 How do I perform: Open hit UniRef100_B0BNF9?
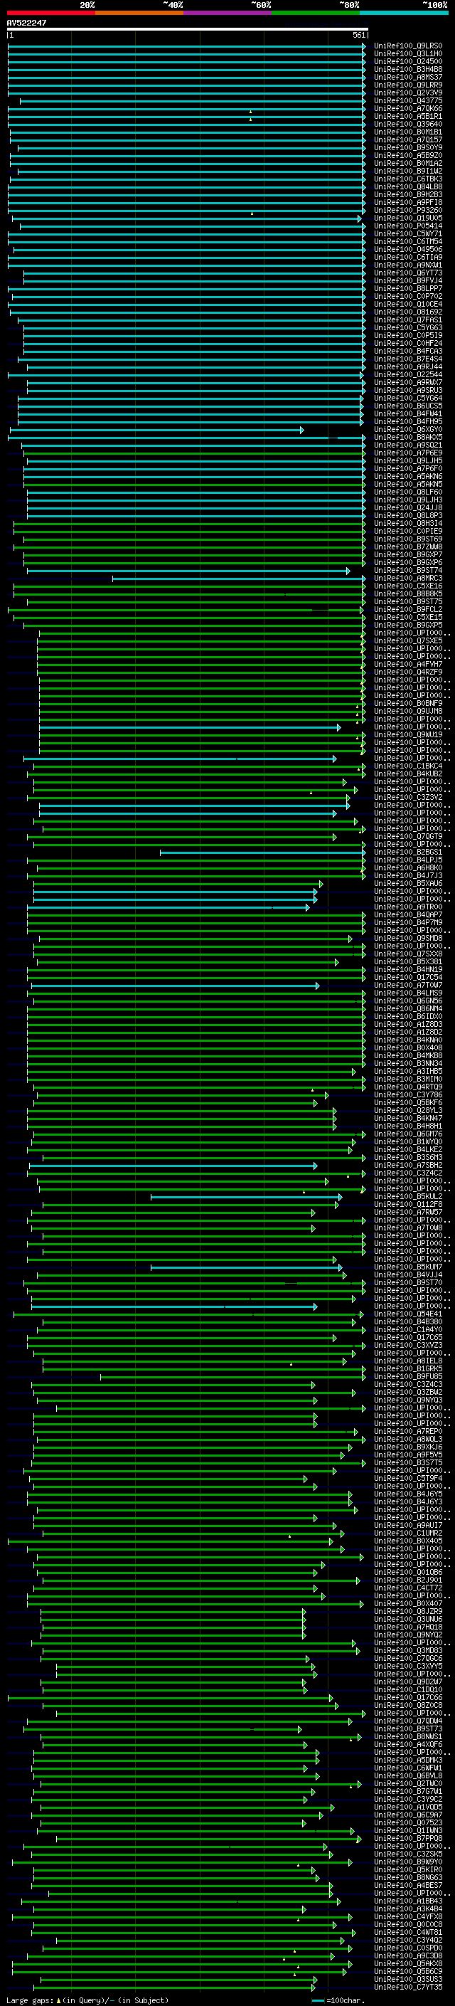click(x=408, y=703)
